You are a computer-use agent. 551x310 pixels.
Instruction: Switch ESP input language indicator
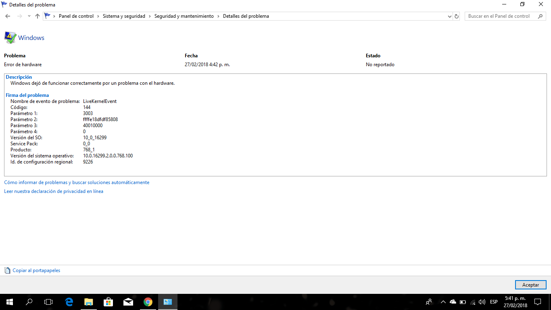click(494, 302)
